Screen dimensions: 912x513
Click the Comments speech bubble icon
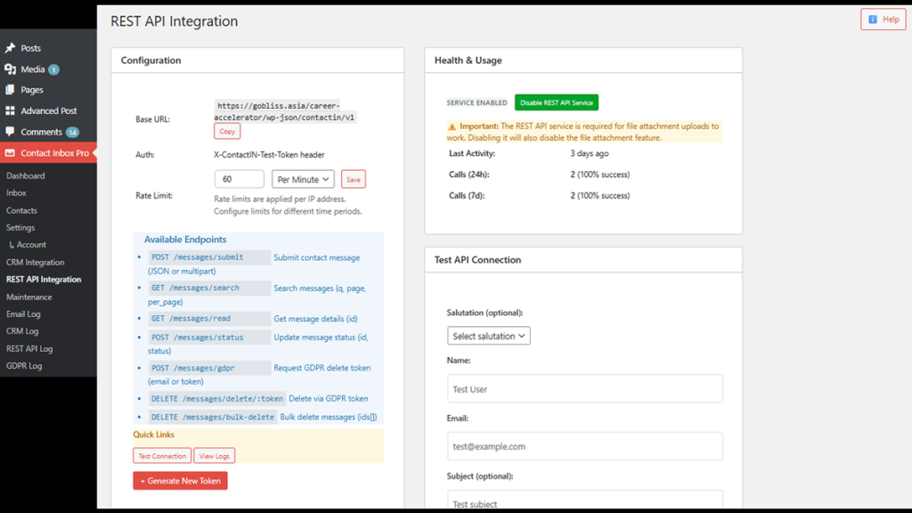11,132
